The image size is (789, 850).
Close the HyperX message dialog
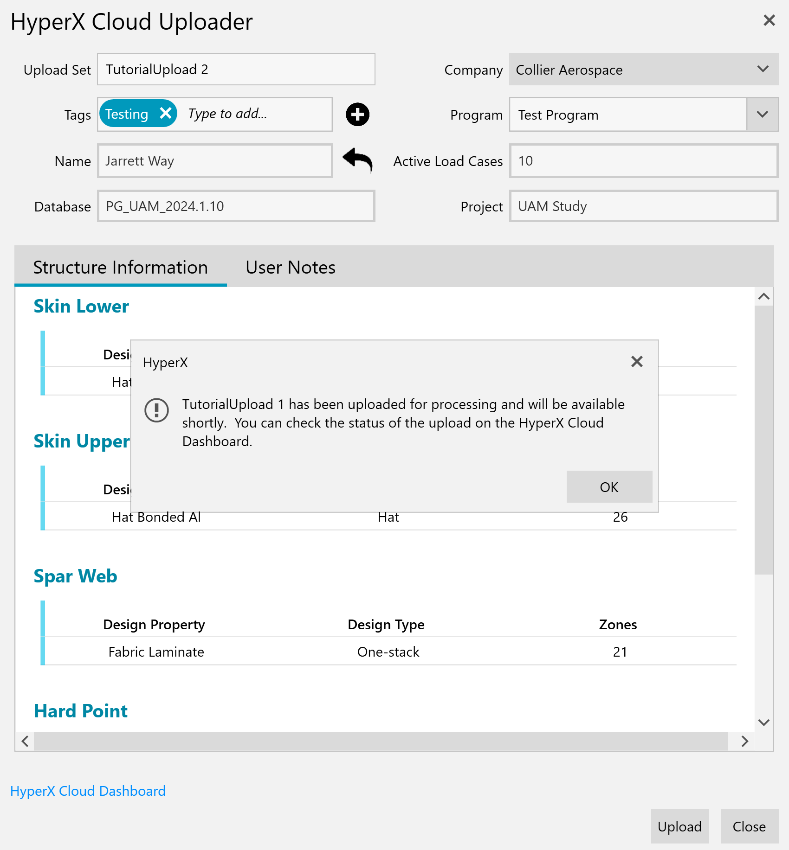tap(637, 362)
